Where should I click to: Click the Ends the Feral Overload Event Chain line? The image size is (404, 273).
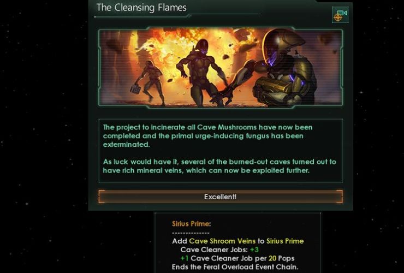(235, 267)
